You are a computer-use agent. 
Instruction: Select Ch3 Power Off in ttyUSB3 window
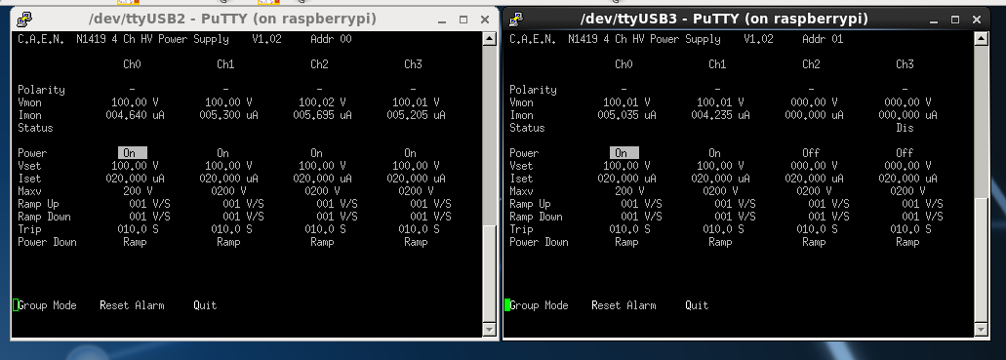point(905,153)
